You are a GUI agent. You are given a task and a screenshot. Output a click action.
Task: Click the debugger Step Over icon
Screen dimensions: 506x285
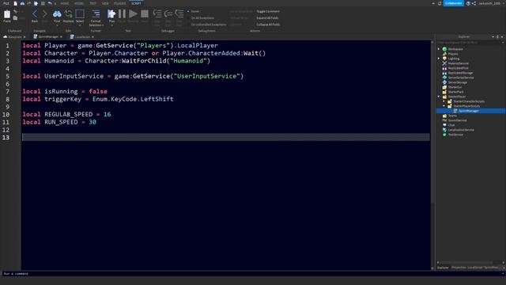coord(168,13)
